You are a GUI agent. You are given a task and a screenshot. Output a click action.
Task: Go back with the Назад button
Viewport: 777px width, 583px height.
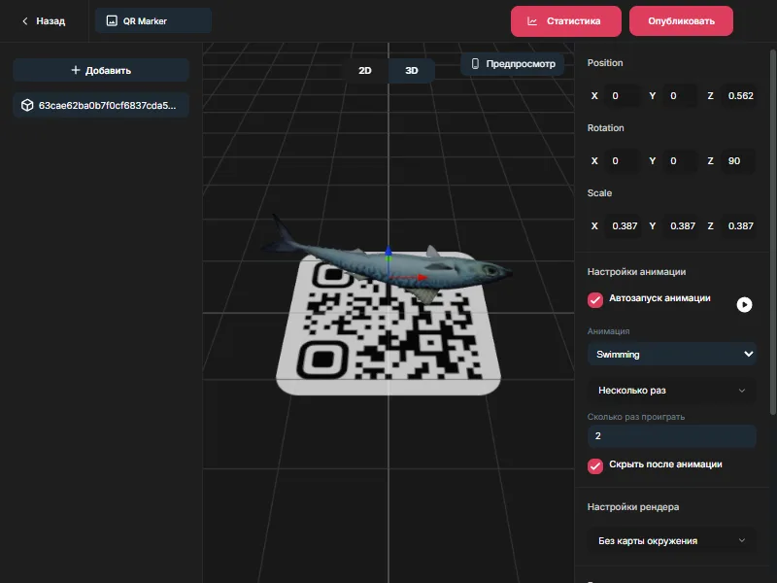pyautogui.click(x=44, y=21)
